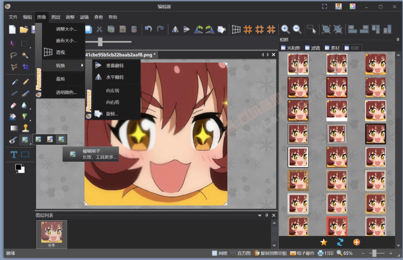
Task: Adjust the zoom slider in status bar
Action: 375,253
